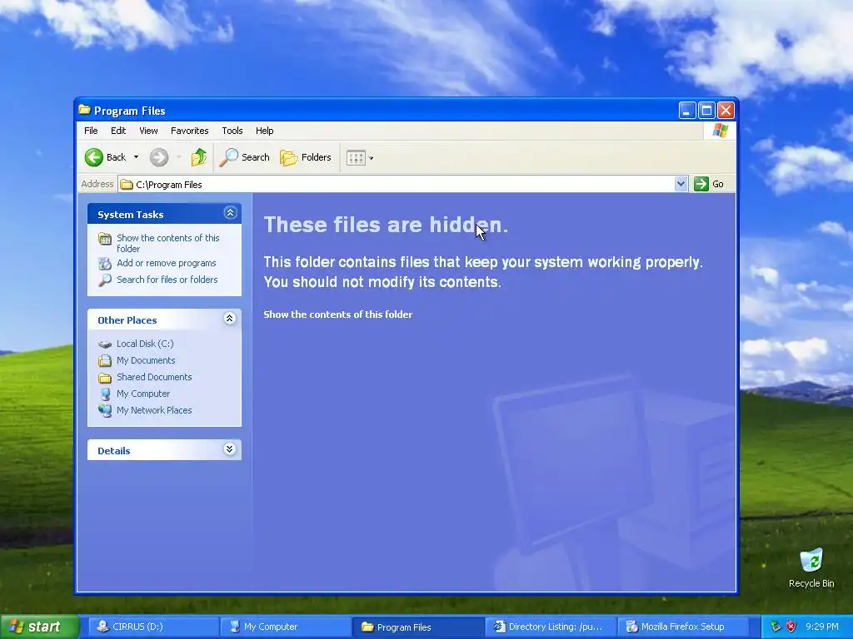Screen dimensions: 853x639
Task: Click the Program Files taskbar button
Action: click(417, 627)
